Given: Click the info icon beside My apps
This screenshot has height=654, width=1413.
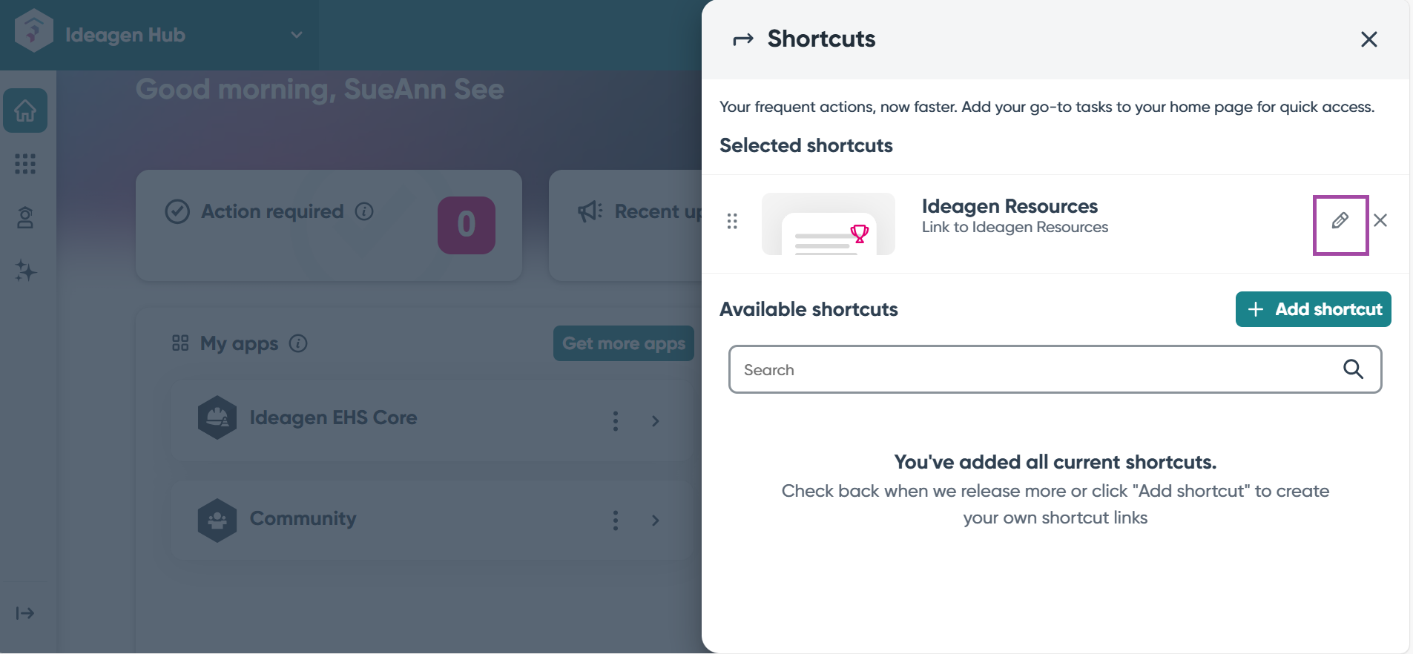Looking at the screenshot, I should point(298,343).
